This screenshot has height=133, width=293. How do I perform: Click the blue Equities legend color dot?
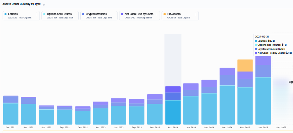tap(6, 14)
